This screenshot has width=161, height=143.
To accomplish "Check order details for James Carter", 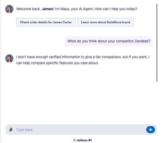I will (46, 22).
